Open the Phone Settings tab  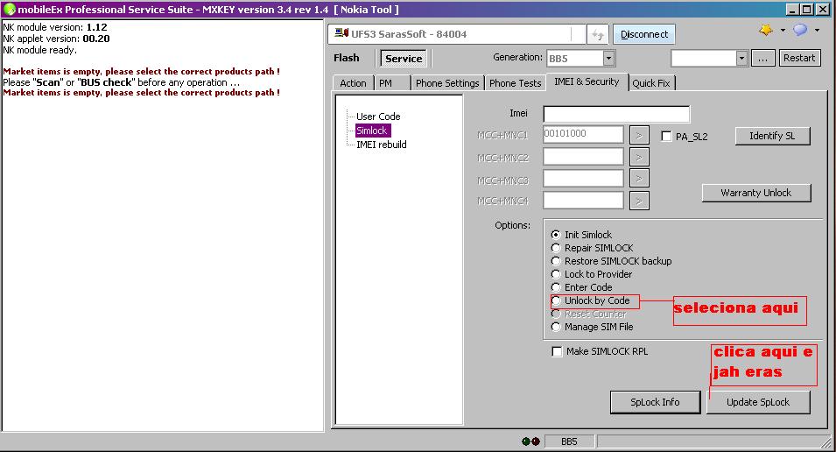[447, 83]
